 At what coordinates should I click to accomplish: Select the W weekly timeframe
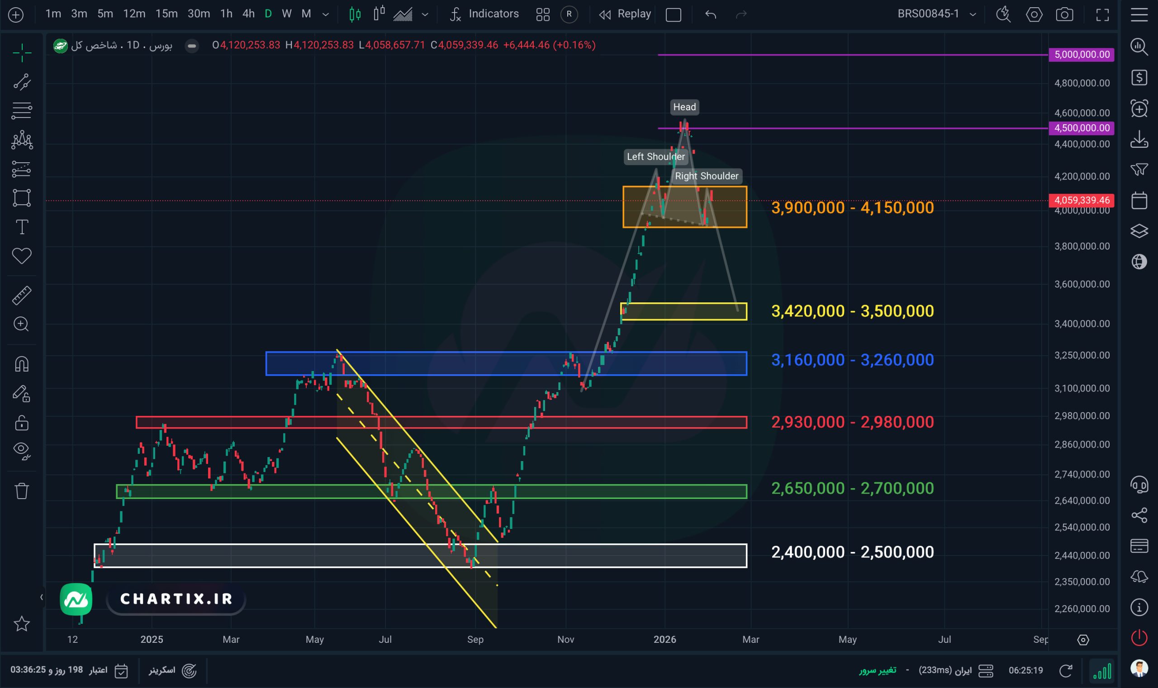coord(287,14)
